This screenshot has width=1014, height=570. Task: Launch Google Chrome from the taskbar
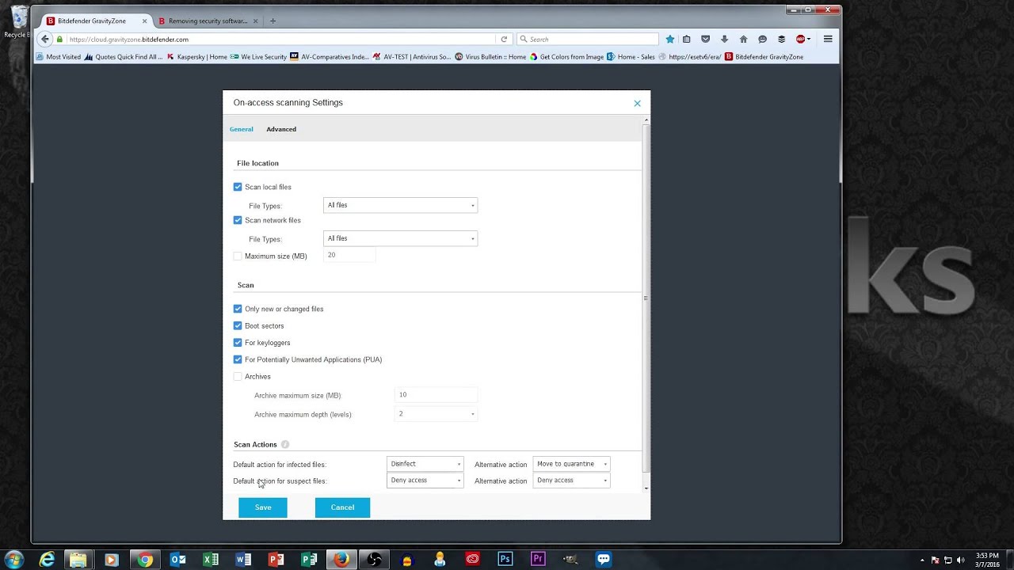[x=145, y=560]
